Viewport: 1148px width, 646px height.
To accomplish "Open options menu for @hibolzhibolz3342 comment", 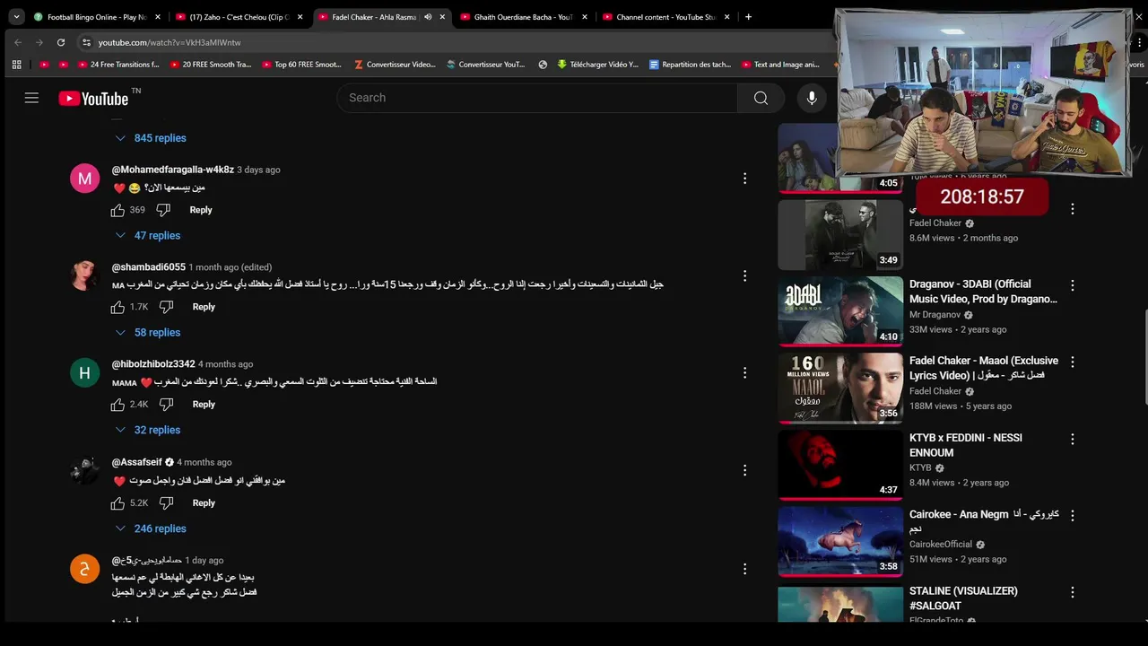I will point(744,372).
